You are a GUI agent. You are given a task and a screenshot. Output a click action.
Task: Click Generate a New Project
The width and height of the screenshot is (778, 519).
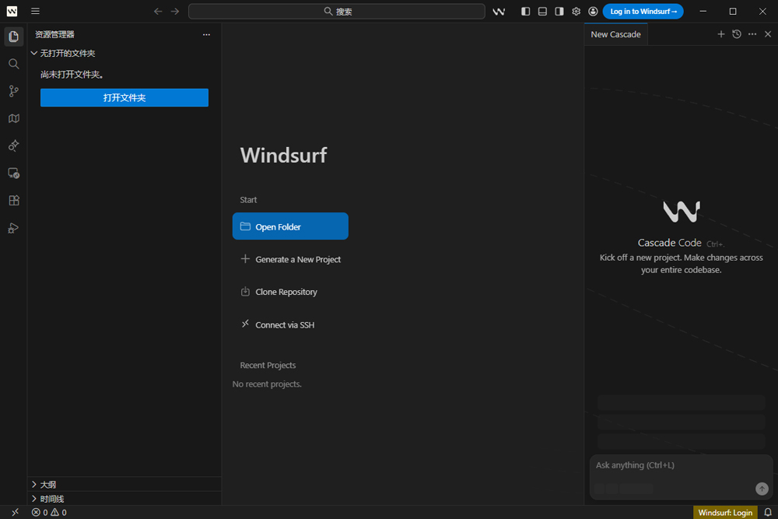[x=290, y=259]
